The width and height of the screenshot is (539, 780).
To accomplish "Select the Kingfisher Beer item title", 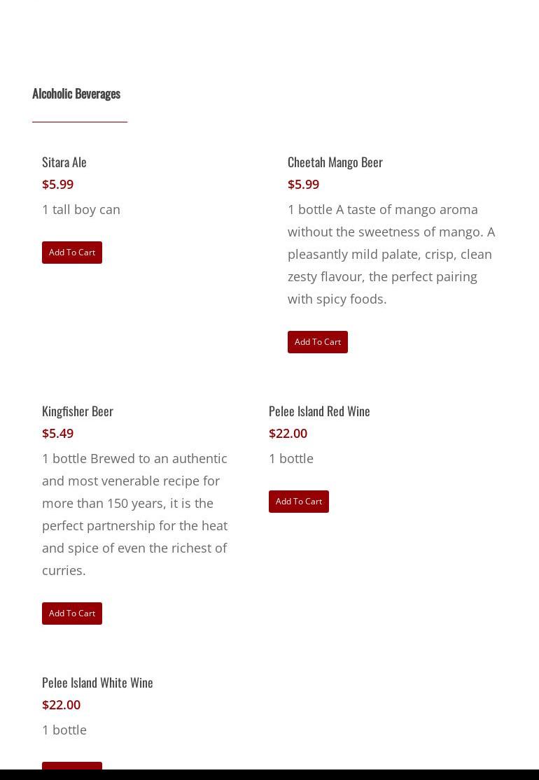I will (x=78, y=411).
